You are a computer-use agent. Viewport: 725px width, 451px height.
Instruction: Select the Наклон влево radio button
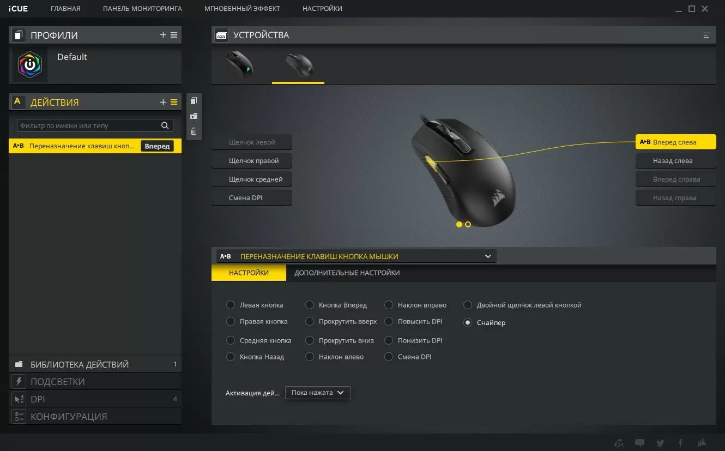[309, 357]
